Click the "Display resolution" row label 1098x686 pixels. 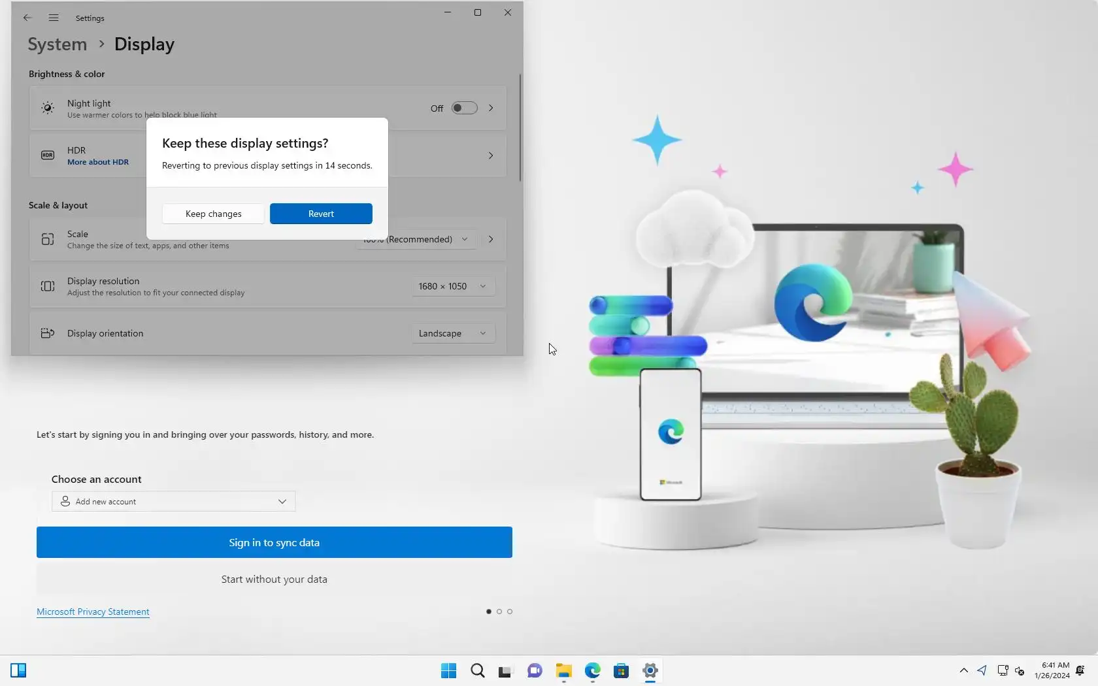pyautogui.click(x=103, y=281)
